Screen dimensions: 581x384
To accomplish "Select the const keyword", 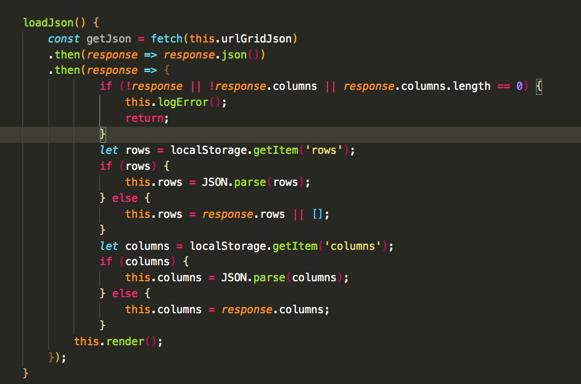I will point(64,39).
